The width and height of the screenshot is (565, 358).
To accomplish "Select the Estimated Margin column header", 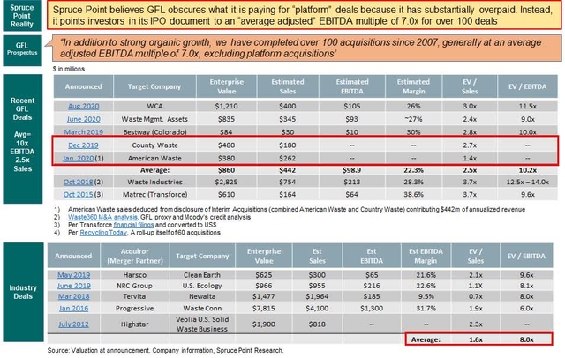I will click(x=413, y=86).
